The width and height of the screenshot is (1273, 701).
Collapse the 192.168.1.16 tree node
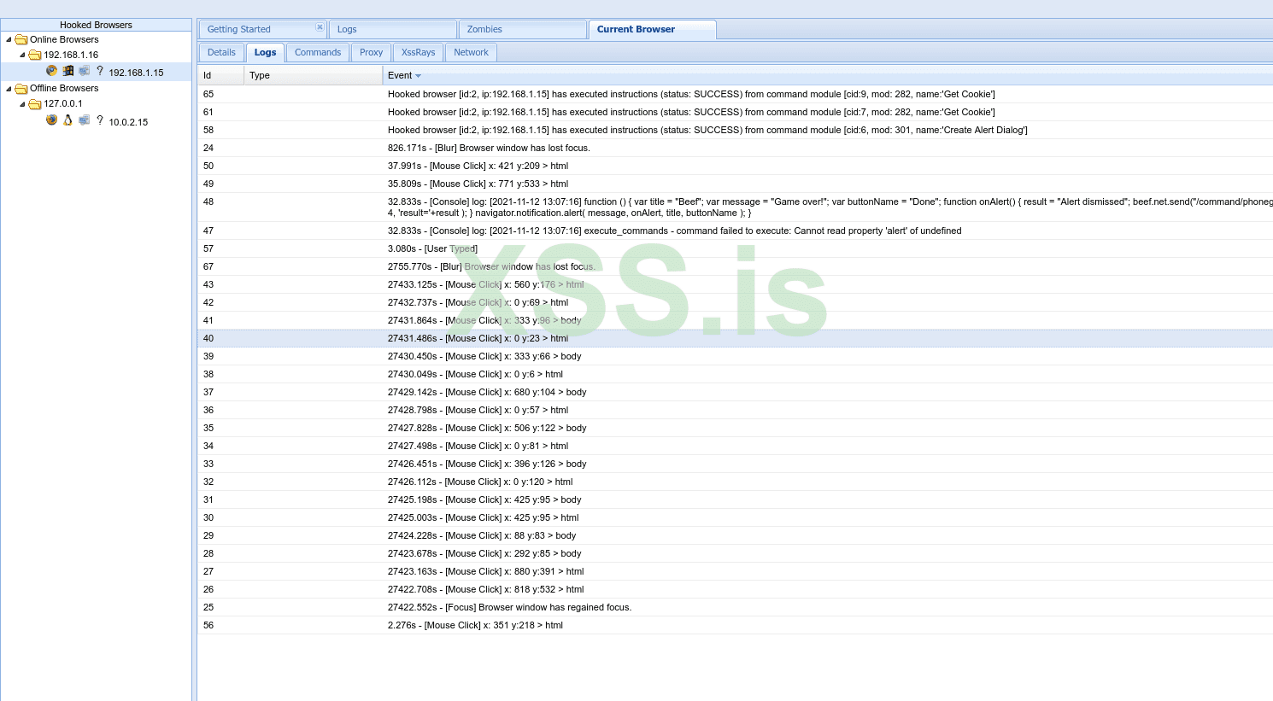23,55
